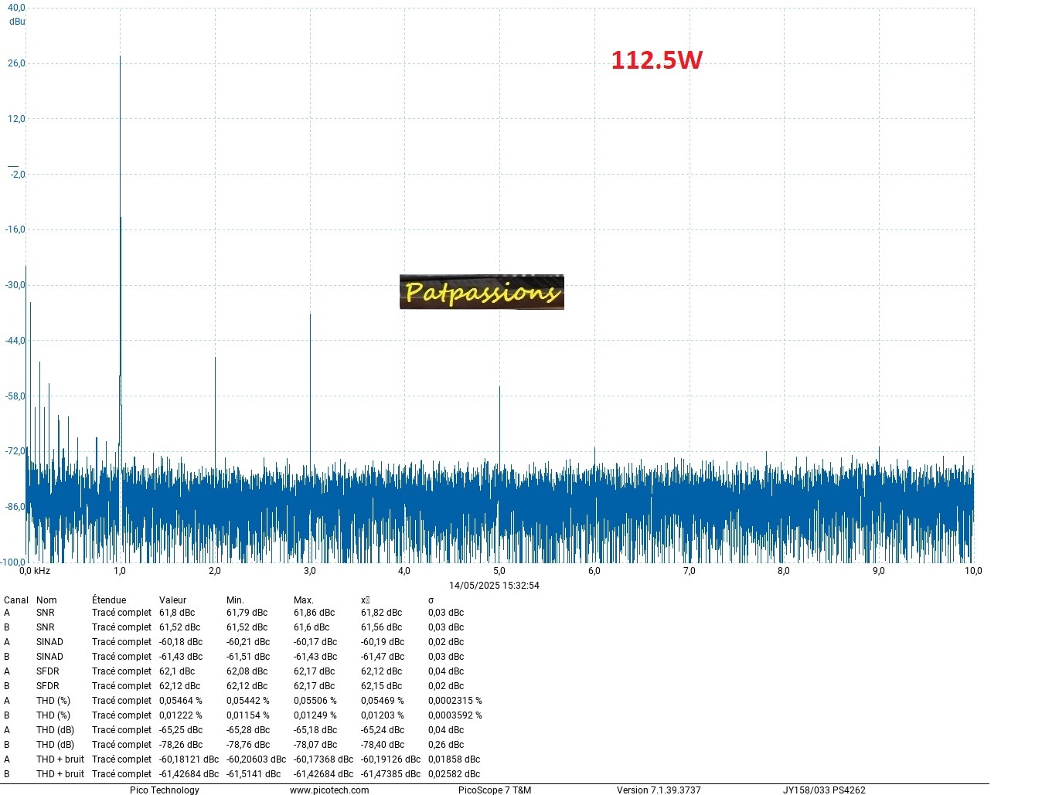Click the red 112.5W power label
This screenshot has width=1059, height=795.
(x=656, y=60)
